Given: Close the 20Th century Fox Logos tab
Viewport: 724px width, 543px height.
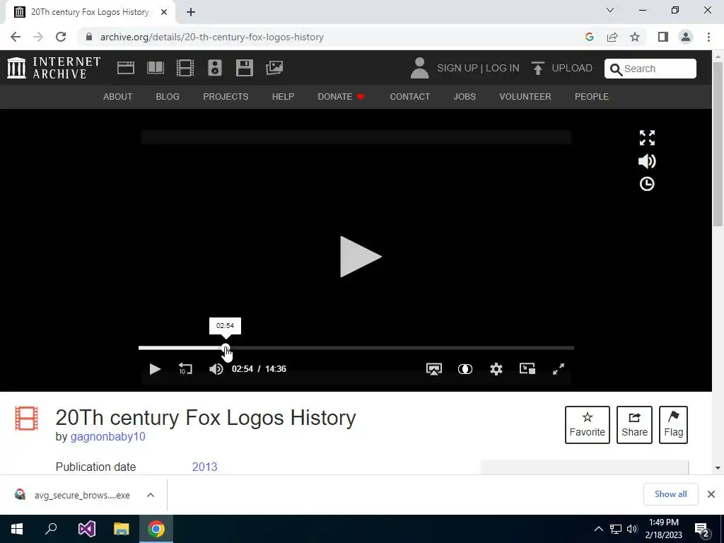Looking at the screenshot, I should pos(164,12).
